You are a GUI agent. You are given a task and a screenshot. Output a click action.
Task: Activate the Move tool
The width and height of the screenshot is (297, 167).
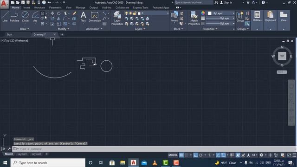tap(52, 13)
